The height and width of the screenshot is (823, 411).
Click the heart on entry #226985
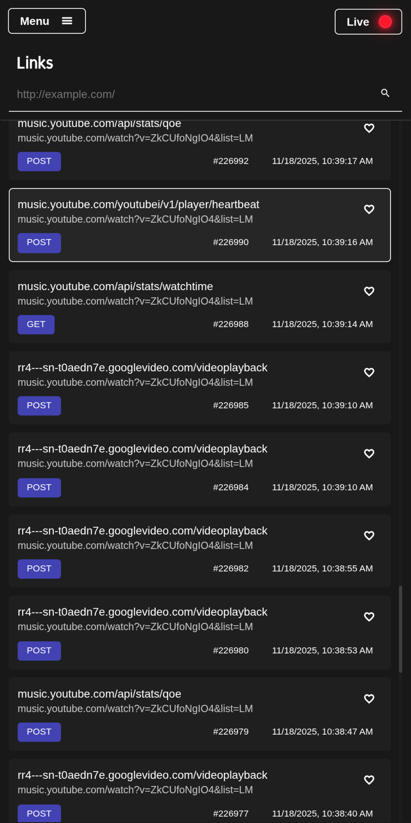[369, 372]
